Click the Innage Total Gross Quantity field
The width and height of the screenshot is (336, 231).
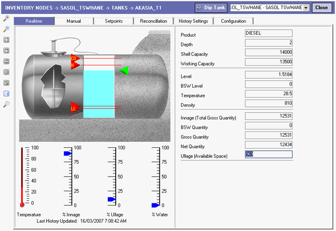(269, 116)
